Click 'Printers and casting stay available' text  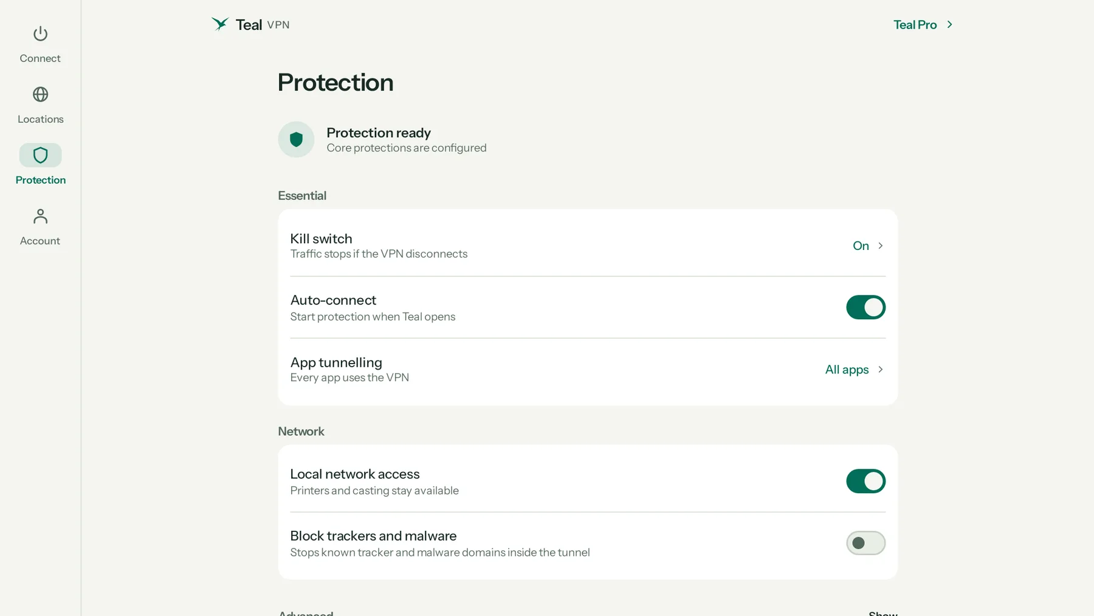coord(374,491)
